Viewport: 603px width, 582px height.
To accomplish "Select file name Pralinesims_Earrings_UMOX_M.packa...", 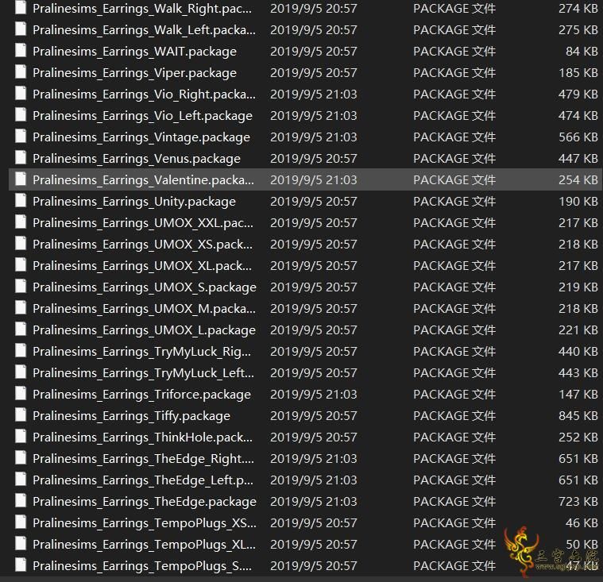I will click(x=145, y=309).
